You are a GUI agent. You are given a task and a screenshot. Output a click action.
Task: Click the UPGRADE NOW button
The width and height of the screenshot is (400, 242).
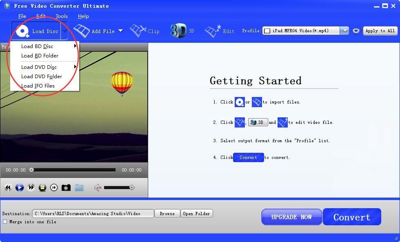291,217
